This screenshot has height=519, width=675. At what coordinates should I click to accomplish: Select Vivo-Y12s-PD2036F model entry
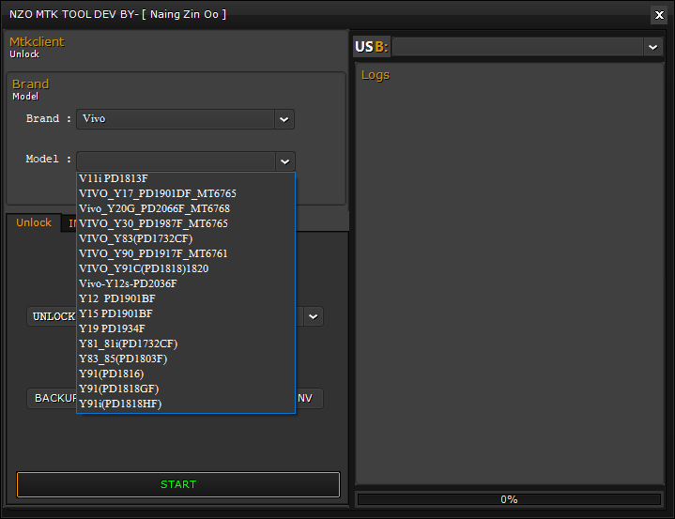point(128,283)
